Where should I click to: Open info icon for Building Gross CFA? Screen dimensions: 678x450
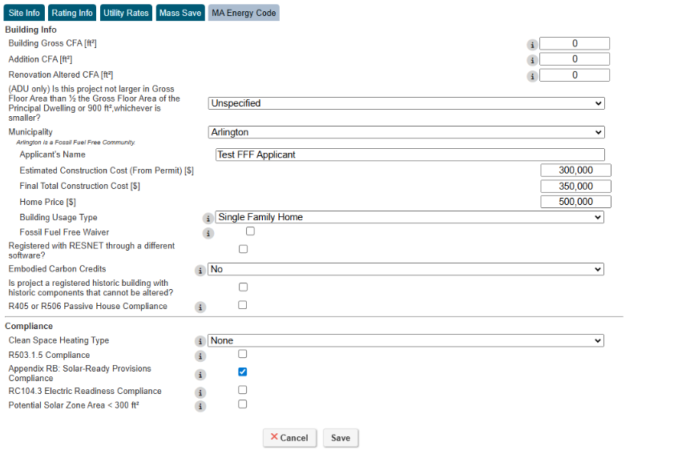pos(532,45)
